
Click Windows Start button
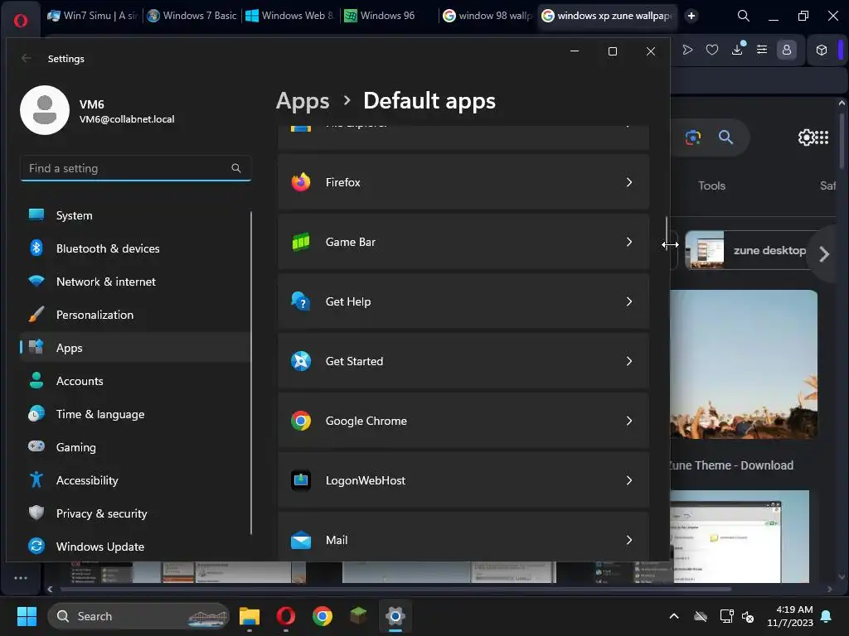coord(27,616)
